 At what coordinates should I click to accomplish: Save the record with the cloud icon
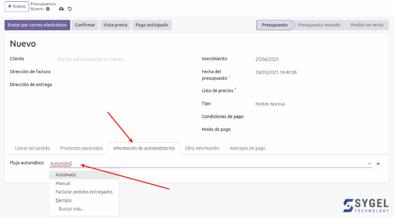tap(61, 9)
